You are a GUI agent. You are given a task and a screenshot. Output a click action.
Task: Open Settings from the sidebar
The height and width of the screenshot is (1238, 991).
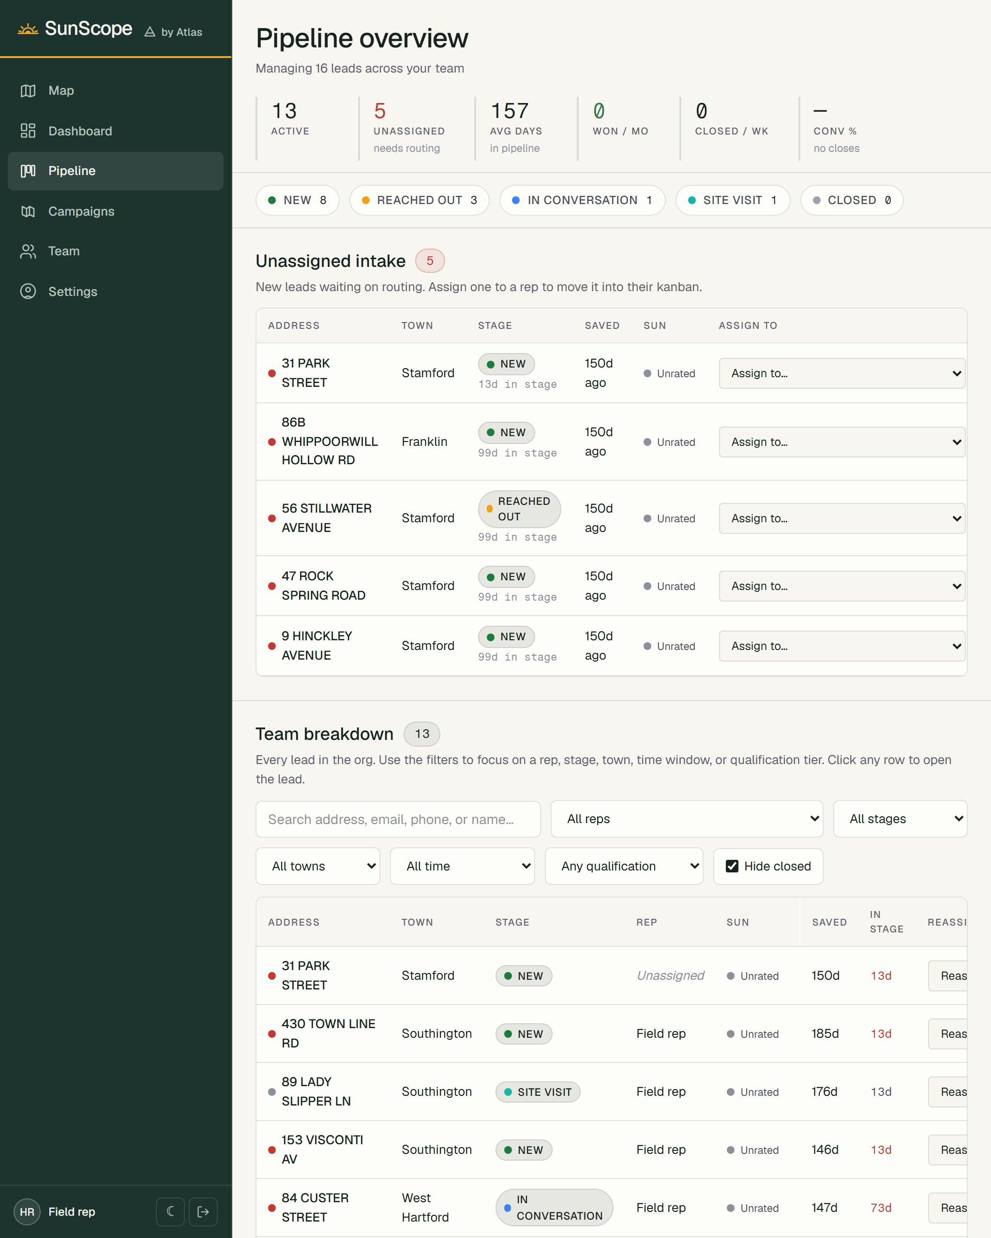(x=116, y=292)
